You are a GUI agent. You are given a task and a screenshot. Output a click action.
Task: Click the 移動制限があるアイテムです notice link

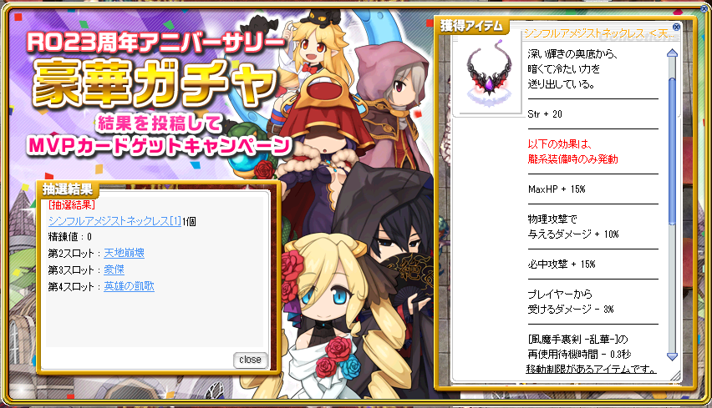tap(591, 369)
